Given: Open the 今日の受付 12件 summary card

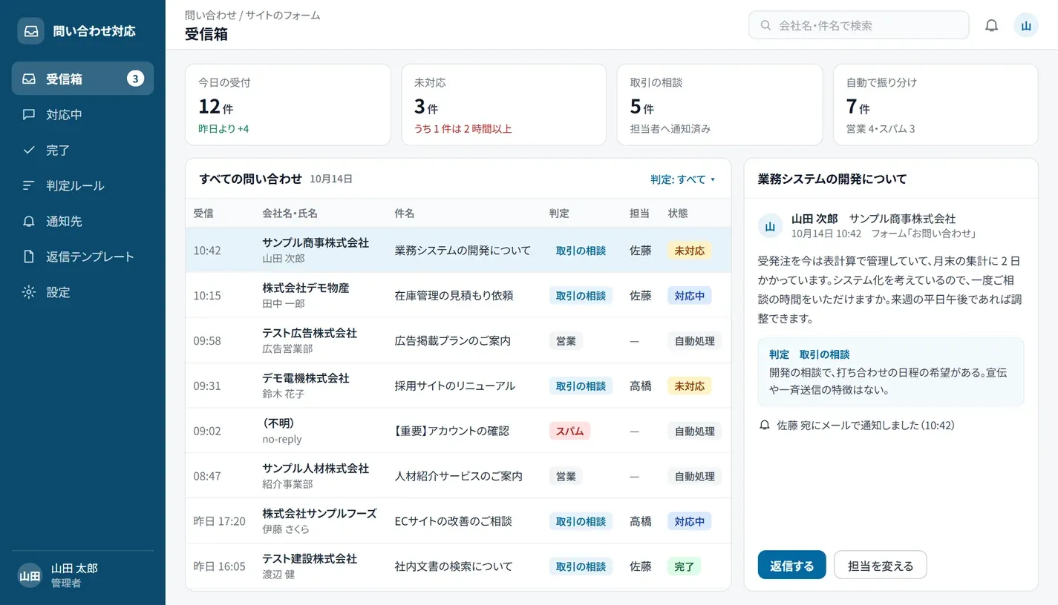Looking at the screenshot, I should pyautogui.click(x=288, y=105).
